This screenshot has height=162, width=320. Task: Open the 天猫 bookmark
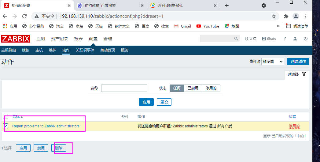click(x=95, y=26)
